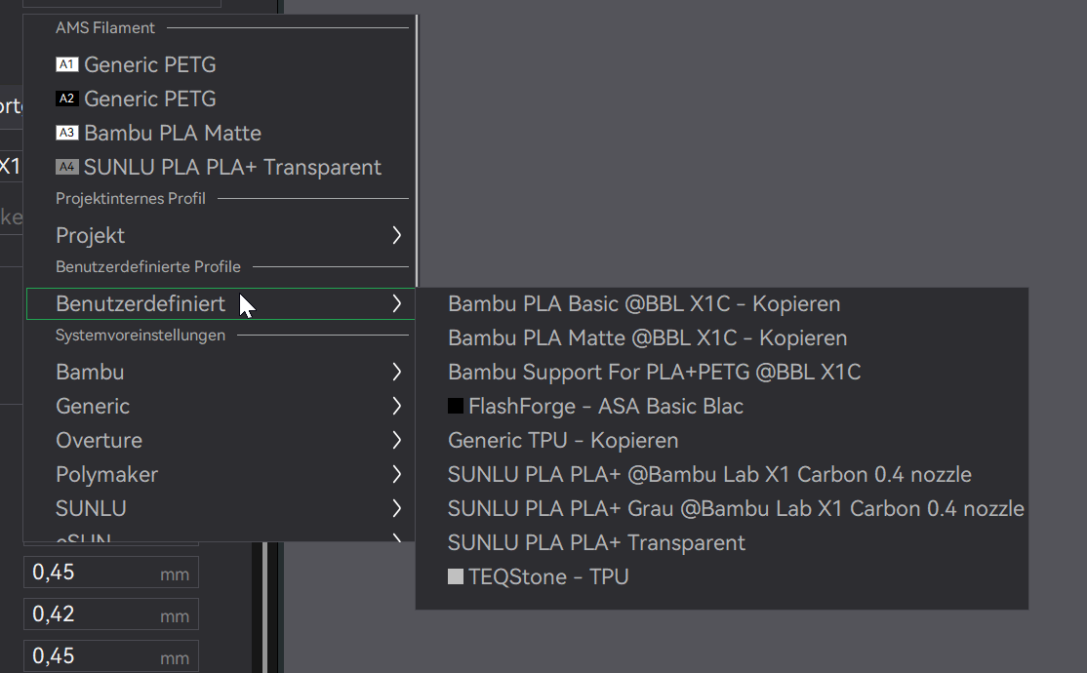Select A2 Generic PETG filament
Image resolution: width=1087 pixels, height=673 pixels.
pyautogui.click(x=221, y=99)
